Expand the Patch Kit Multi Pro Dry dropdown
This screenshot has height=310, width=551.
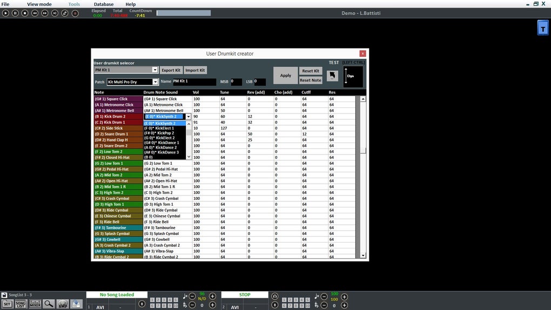click(x=155, y=82)
